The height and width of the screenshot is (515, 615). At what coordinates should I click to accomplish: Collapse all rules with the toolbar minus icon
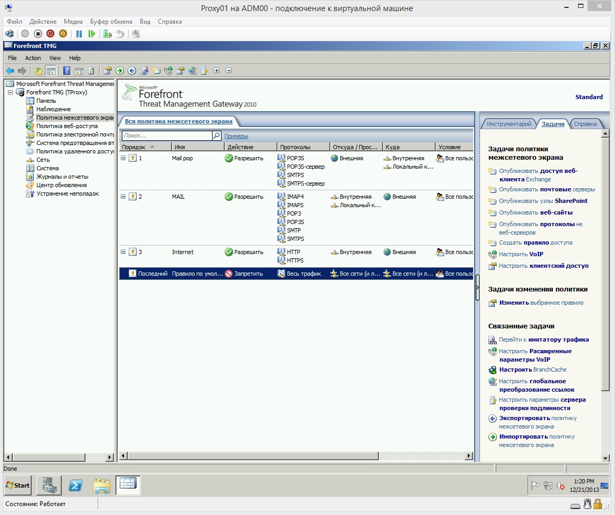[x=229, y=71]
